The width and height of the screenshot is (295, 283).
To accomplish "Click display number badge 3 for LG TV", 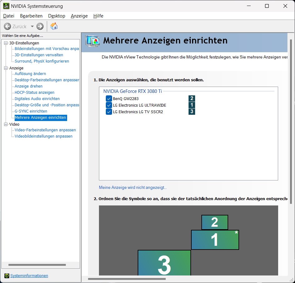I will click(x=192, y=112).
